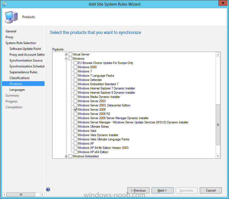Image resolution: width=229 pixels, height=199 pixels.
Task: Check the Windows Server 2008 R2 checkbox
Action: (76, 114)
